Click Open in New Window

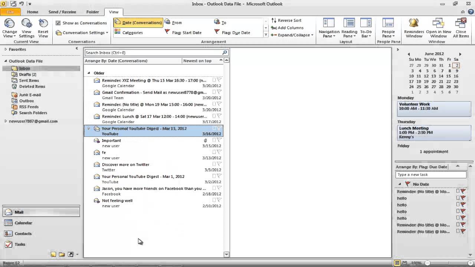point(439,28)
